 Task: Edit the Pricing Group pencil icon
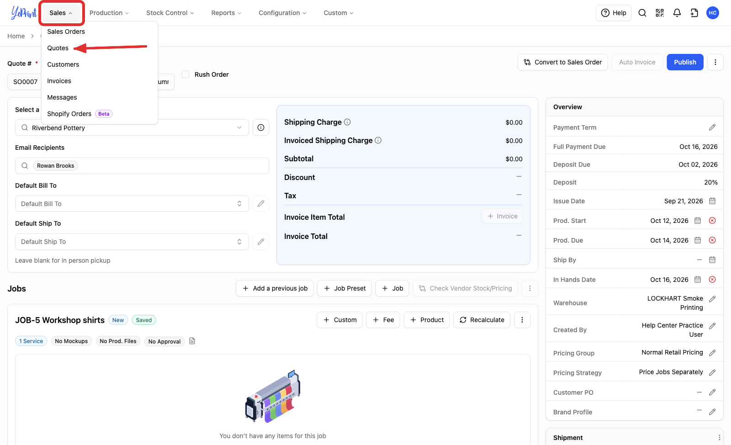point(712,353)
